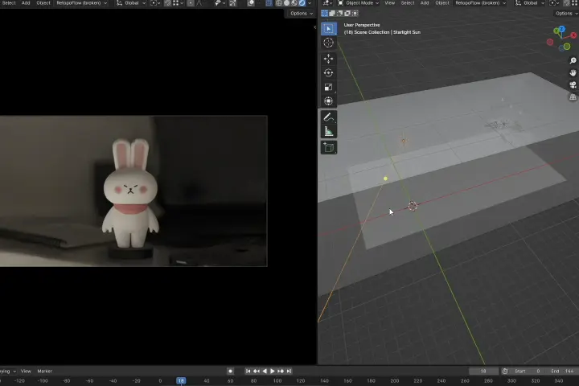Click the hand pan-view icon
The width and height of the screenshot is (579, 386).
click(573, 72)
